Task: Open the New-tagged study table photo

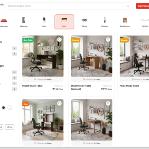Action: click(x=43, y=120)
